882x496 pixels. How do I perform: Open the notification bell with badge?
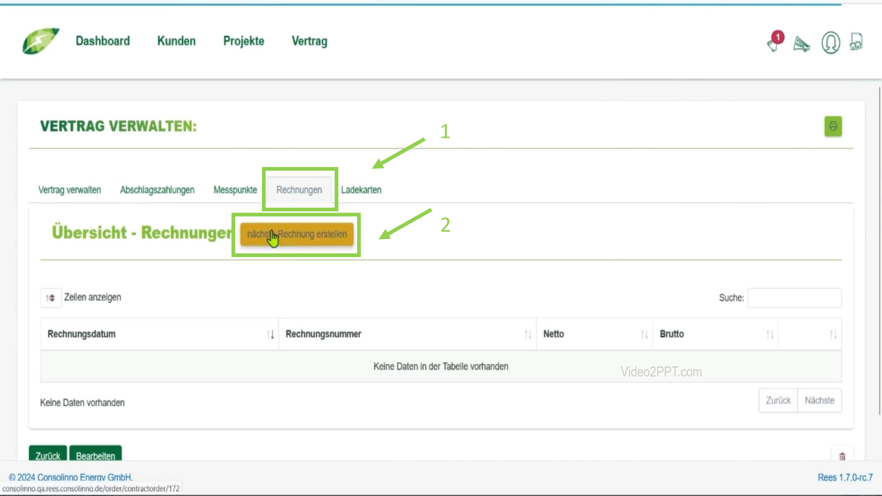[x=775, y=42]
